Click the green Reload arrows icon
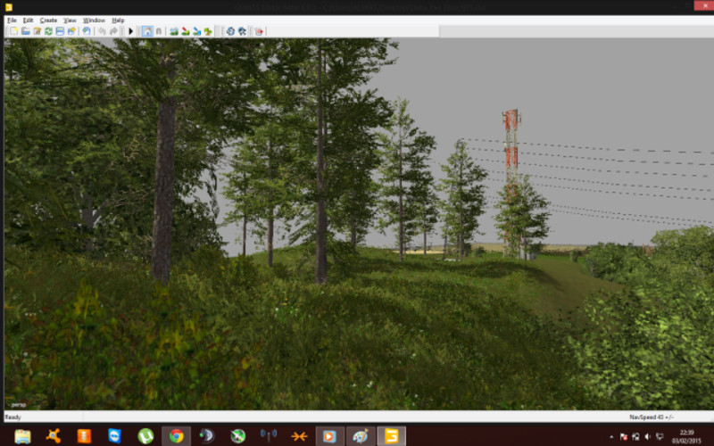Viewport: 714px width, 446px height. pyautogui.click(x=48, y=31)
